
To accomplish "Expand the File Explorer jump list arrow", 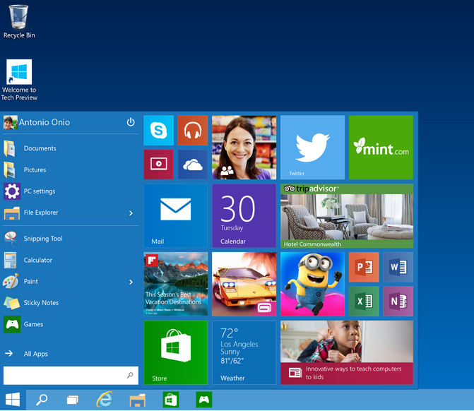I will (131, 213).
